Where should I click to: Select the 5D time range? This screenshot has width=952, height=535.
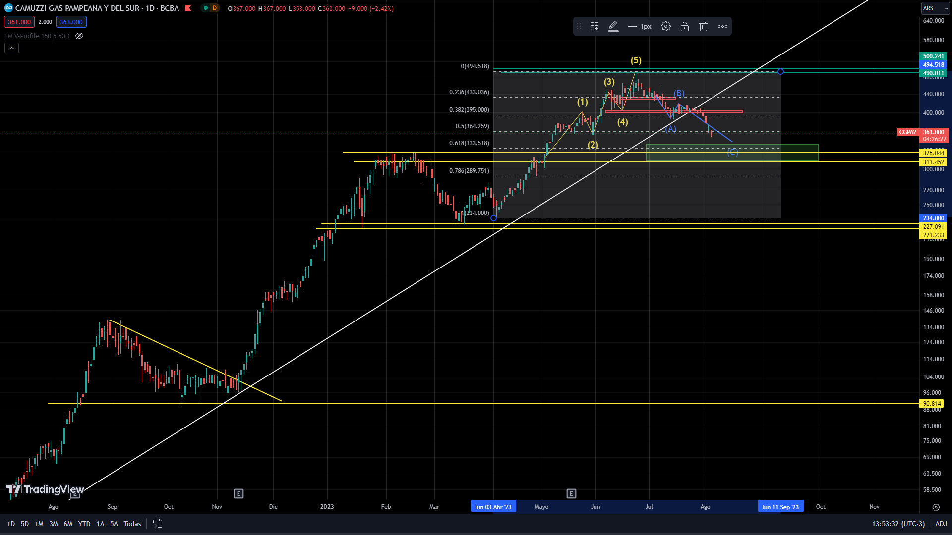25,524
